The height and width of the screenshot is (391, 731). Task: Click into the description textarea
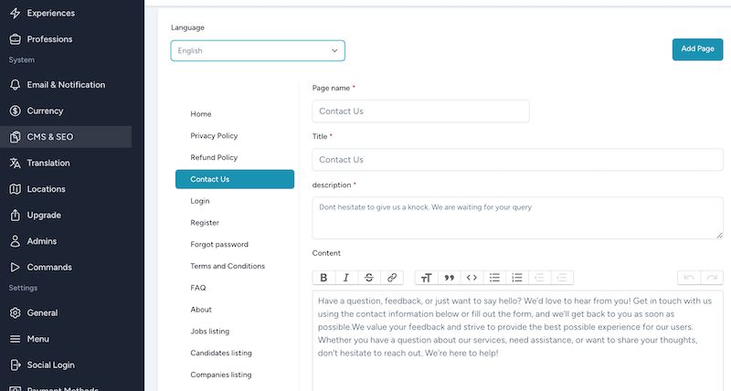tap(517, 218)
